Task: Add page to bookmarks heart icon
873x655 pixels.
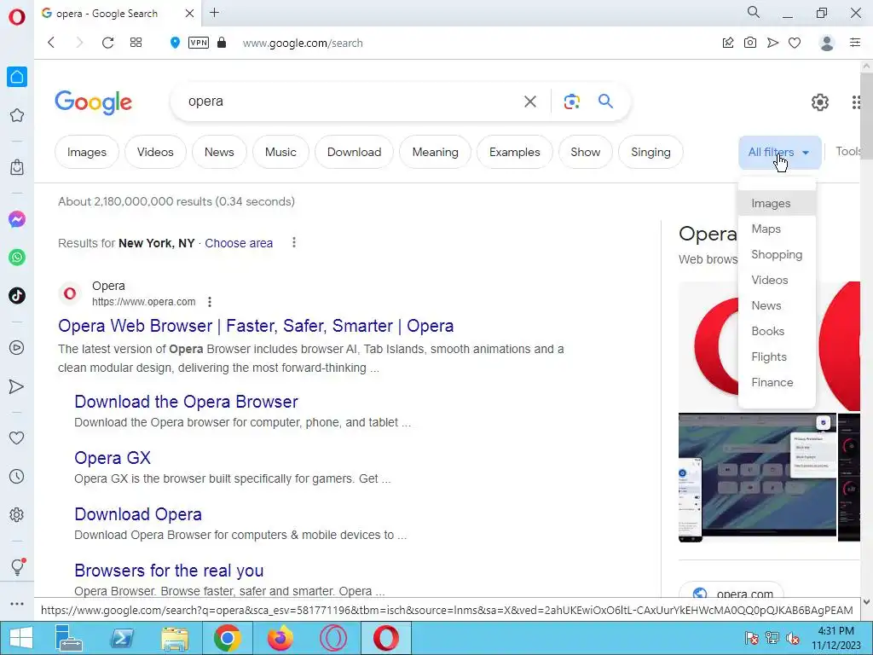Action: tap(795, 43)
